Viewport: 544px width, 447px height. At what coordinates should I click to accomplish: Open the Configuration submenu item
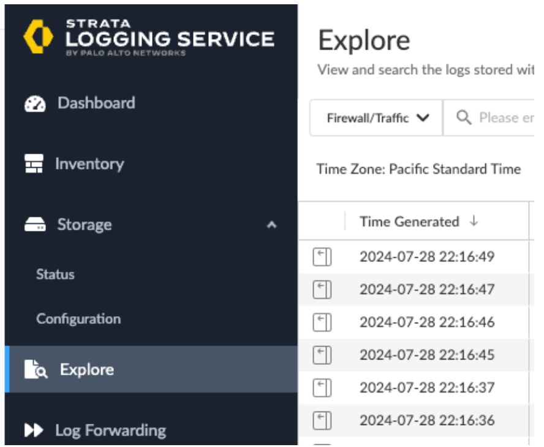[78, 319]
